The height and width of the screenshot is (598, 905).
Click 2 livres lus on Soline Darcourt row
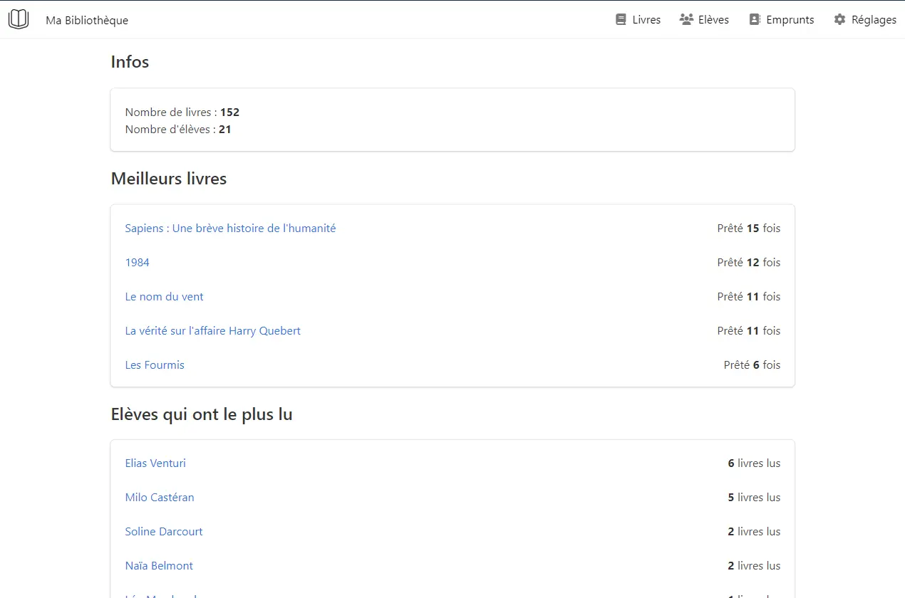coord(754,532)
